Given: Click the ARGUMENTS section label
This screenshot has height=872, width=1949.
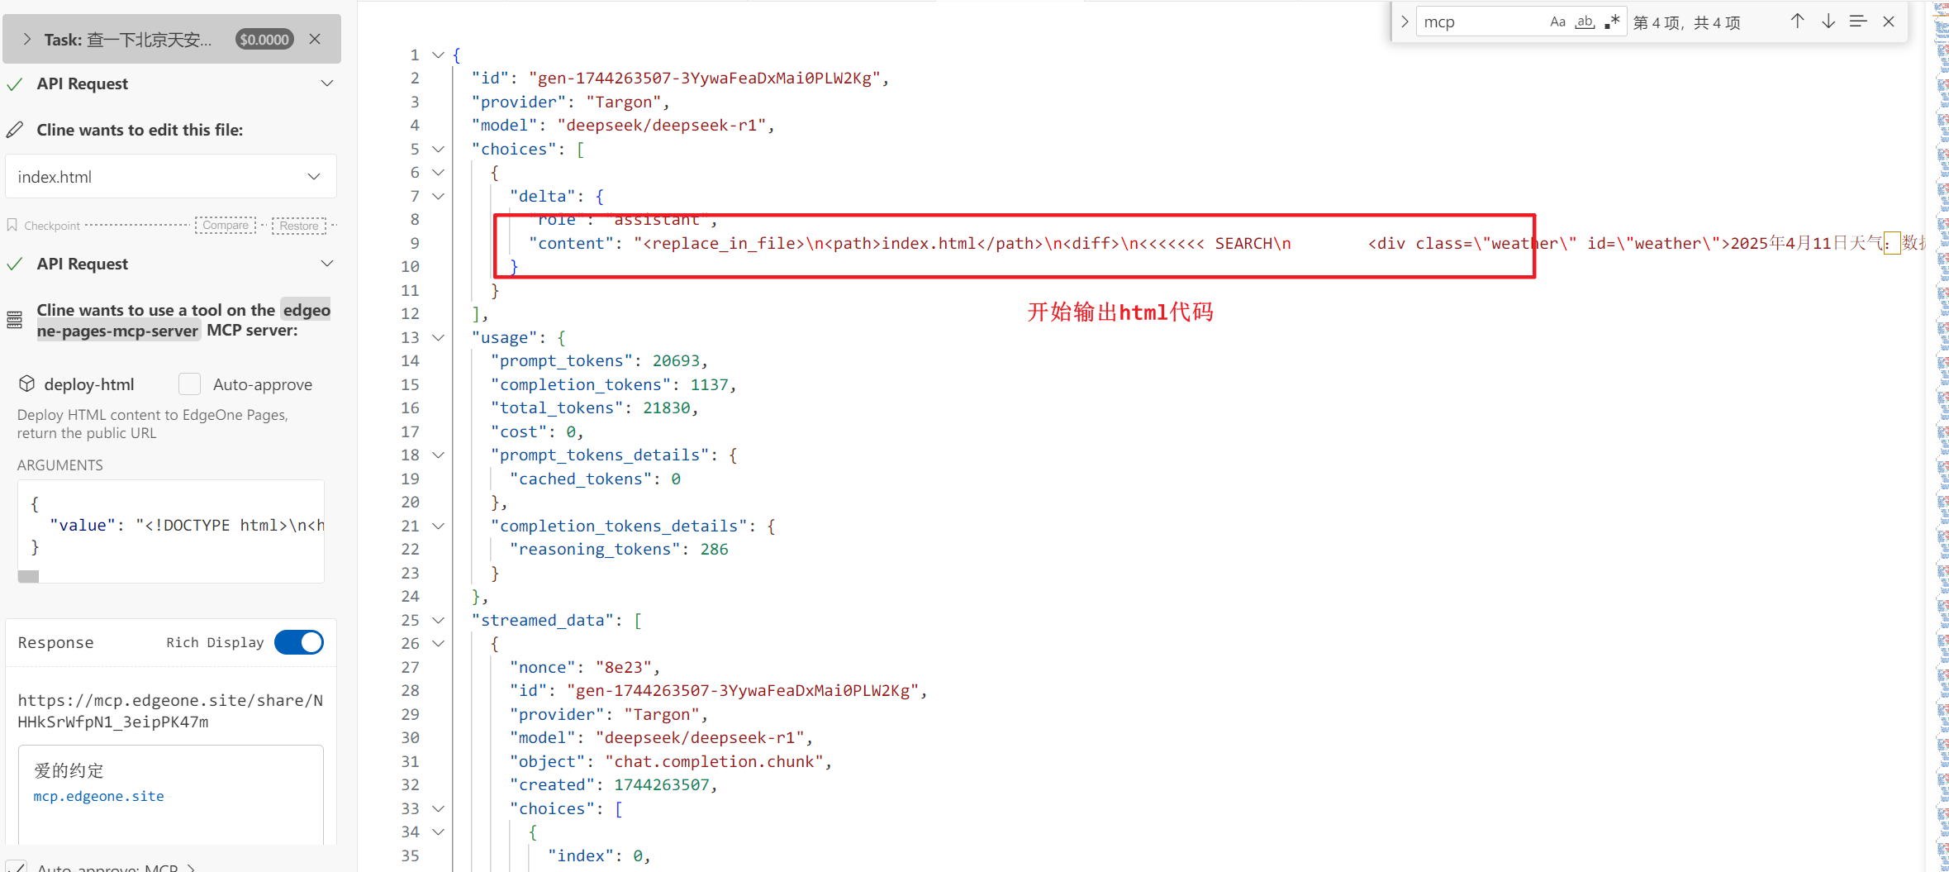Looking at the screenshot, I should [60, 465].
